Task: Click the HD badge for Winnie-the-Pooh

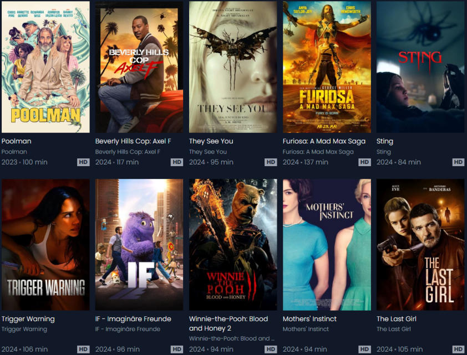Action: pyautogui.click(x=271, y=349)
